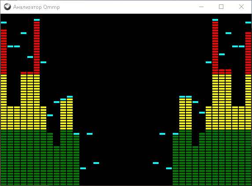Image resolution: width=252 pixels, height=186 pixels.
Task: Click the Qmmp logo icon in title bar
Action: (7, 7)
